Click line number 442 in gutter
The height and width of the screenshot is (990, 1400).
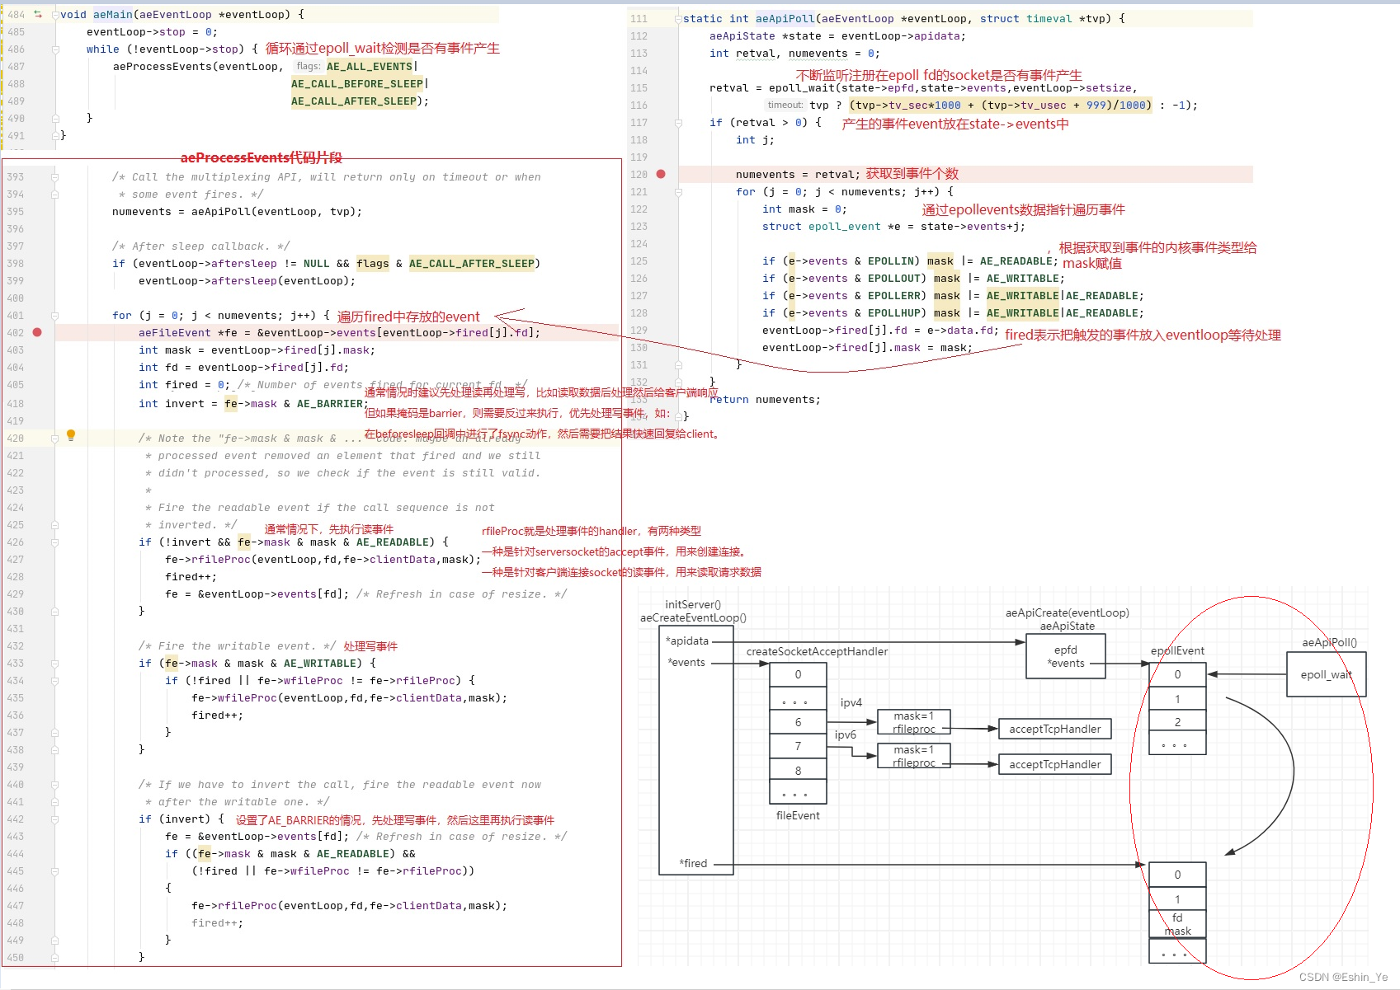(16, 819)
